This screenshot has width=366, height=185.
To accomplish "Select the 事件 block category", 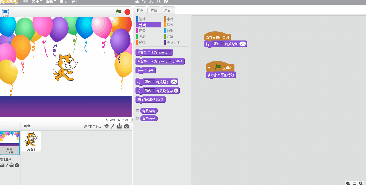I will coord(176,19).
